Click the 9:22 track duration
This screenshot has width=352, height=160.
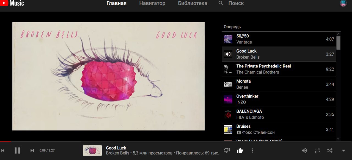coord(330,69)
